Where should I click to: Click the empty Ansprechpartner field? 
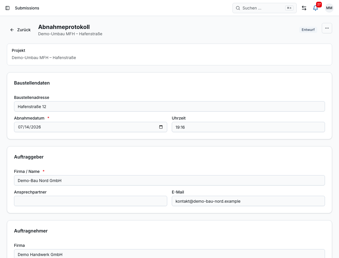click(x=90, y=201)
